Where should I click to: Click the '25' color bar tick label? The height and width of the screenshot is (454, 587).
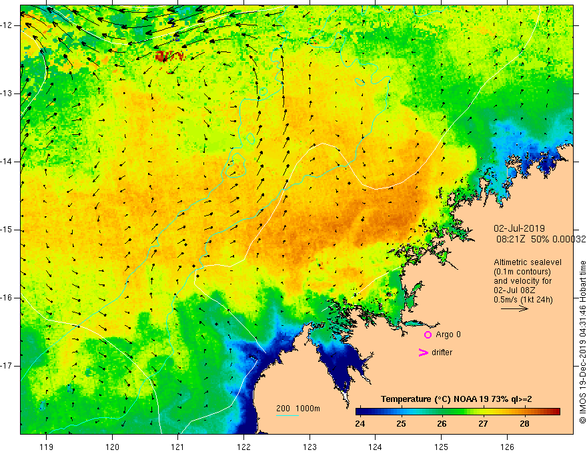pyautogui.click(x=401, y=424)
